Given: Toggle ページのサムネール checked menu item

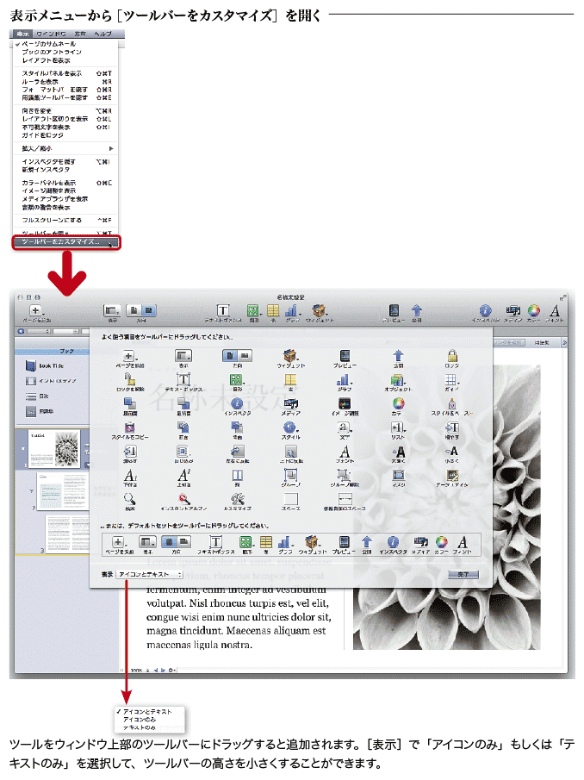Looking at the screenshot, I should 65,44.
